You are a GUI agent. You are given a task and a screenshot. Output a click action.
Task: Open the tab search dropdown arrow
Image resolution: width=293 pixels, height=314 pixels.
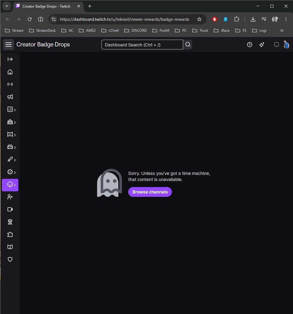click(x=7, y=6)
